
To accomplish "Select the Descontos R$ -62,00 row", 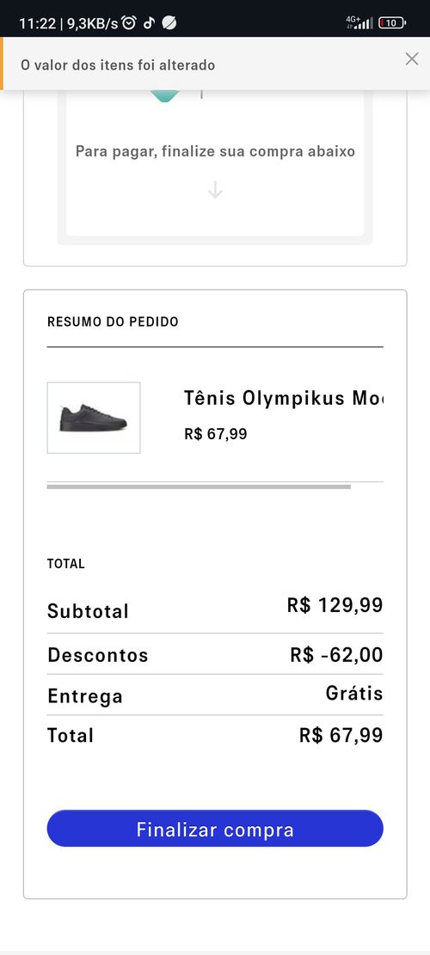I will 215,655.
